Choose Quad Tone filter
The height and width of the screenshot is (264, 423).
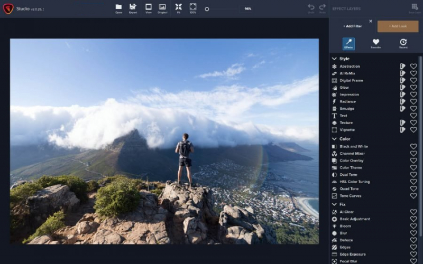coord(349,189)
